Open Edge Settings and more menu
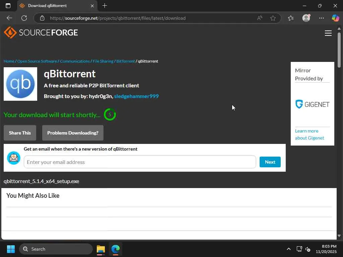 (321, 18)
